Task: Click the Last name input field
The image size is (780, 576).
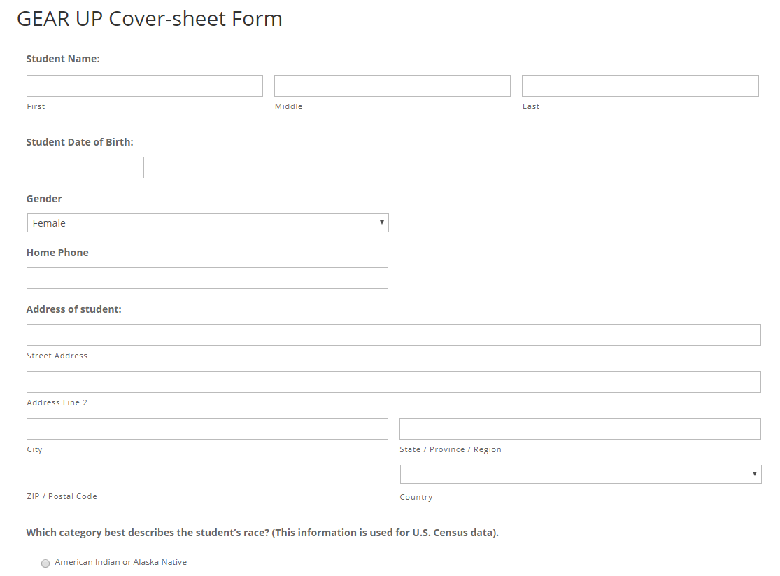Action: click(640, 85)
